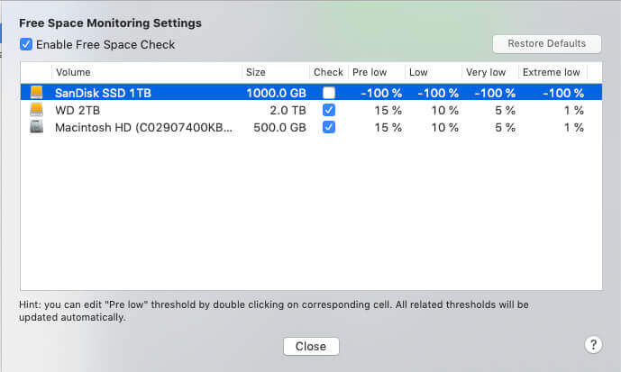Sort by the Volume column header
This screenshot has height=372, width=621.
[x=146, y=72]
